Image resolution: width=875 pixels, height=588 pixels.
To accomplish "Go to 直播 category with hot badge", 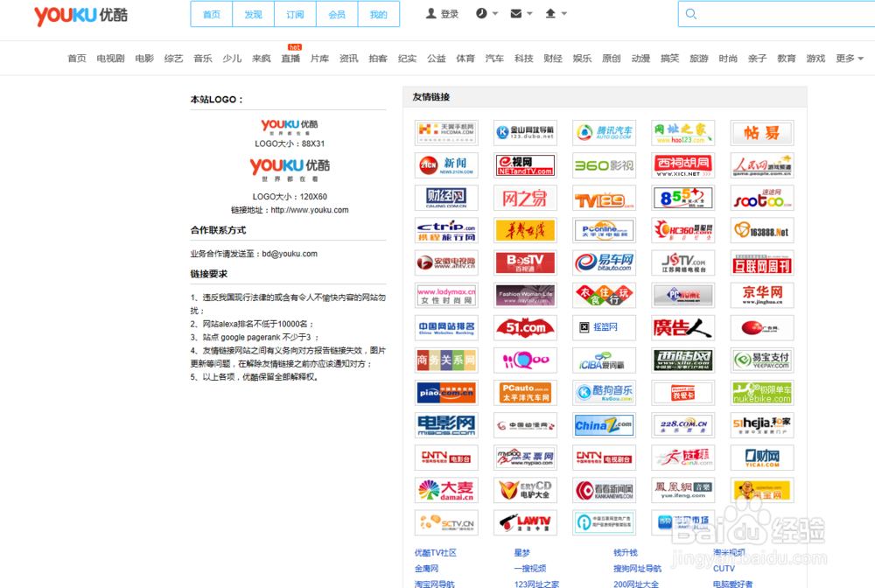I will tap(290, 58).
